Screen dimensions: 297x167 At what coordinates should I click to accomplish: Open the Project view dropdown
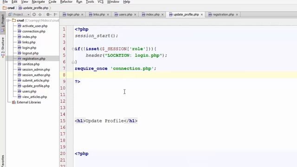pyautogui.click(x=28, y=14)
